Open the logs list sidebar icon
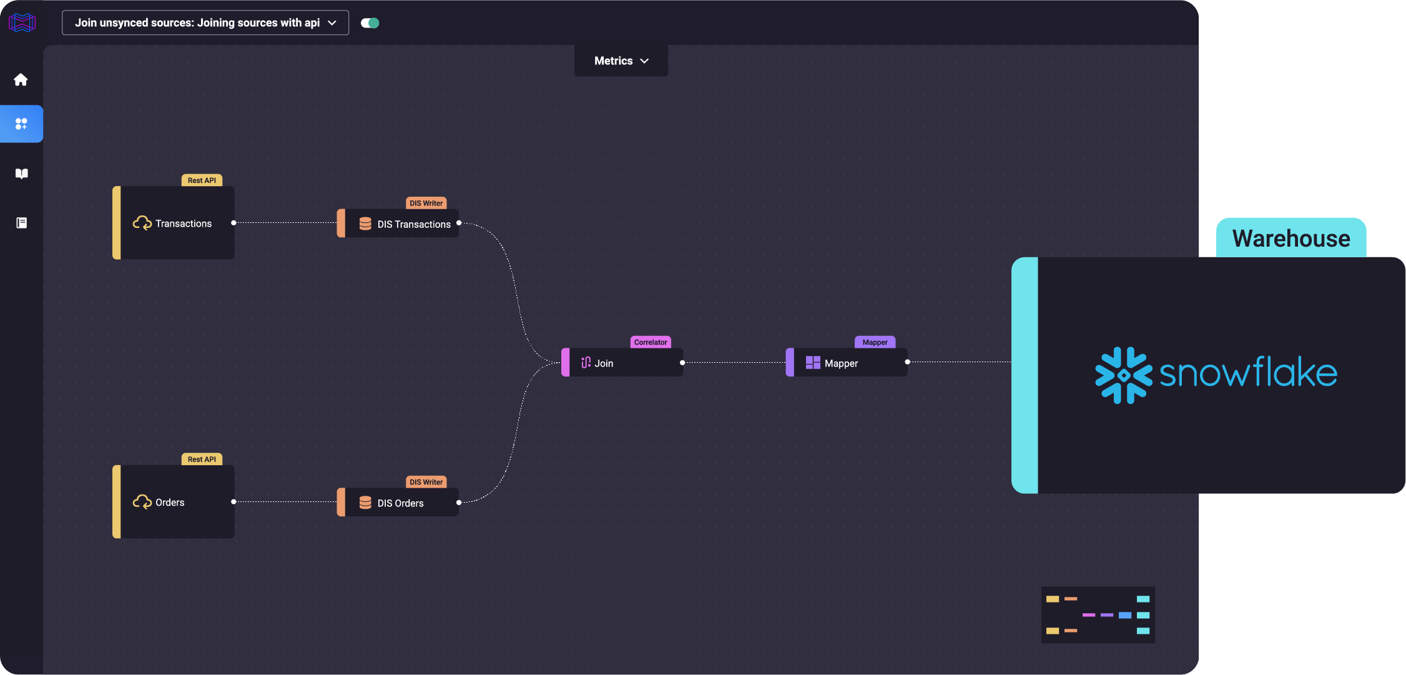Image resolution: width=1406 pixels, height=675 pixels. tap(21, 223)
